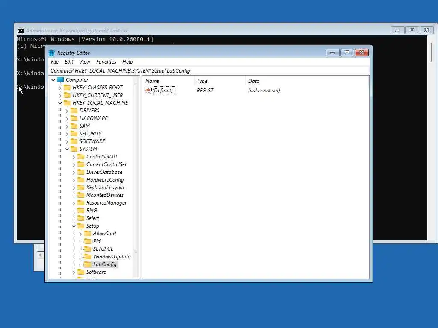
Task: Click the SAM folder icon
Action: coord(74,126)
